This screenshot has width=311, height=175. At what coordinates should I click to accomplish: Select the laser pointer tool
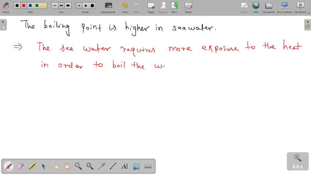101,166
